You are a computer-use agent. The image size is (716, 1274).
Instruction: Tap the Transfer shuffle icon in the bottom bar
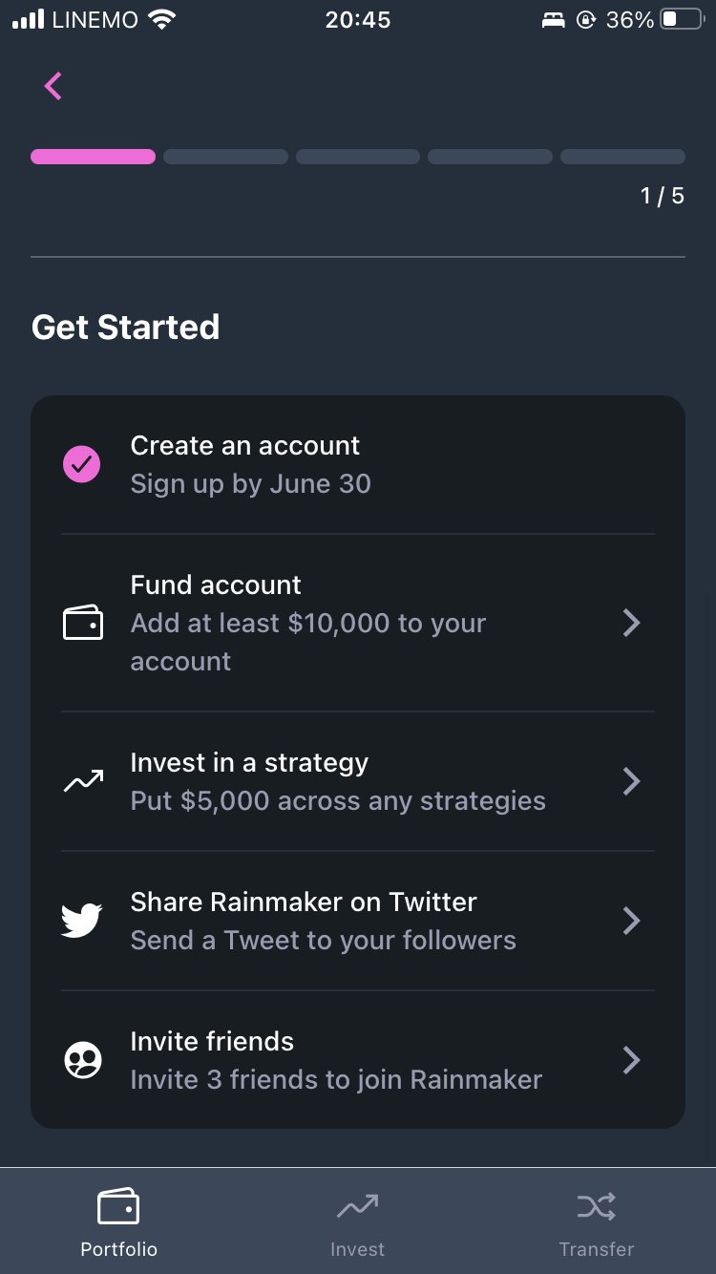click(596, 1207)
